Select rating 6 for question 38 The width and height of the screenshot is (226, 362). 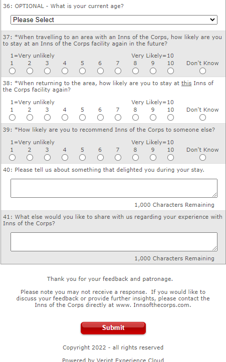coord(100,118)
